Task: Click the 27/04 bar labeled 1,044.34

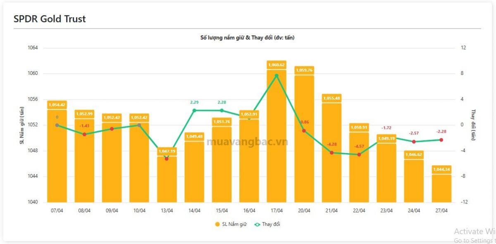Action: 441,184
